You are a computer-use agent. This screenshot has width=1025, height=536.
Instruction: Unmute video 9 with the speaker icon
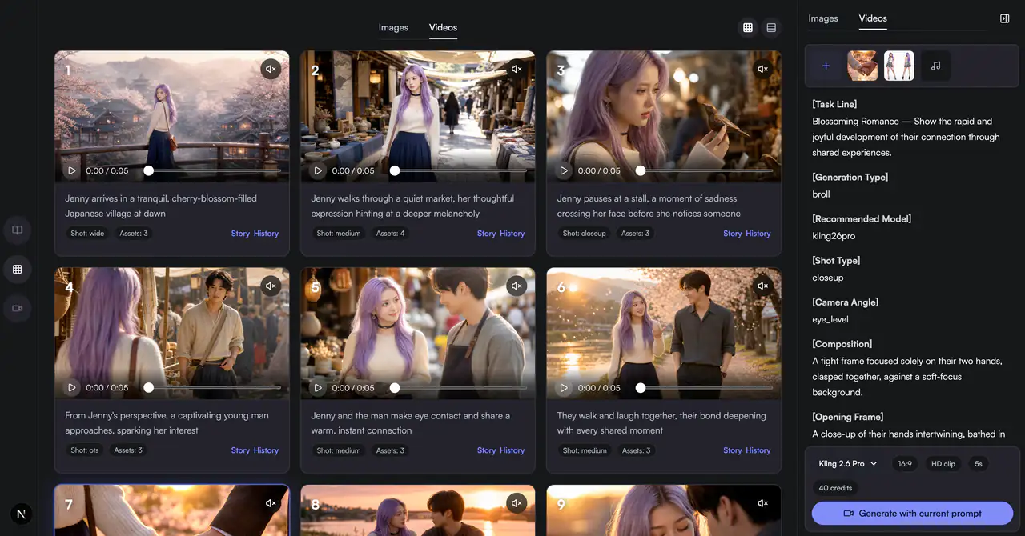pyautogui.click(x=763, y=502)
